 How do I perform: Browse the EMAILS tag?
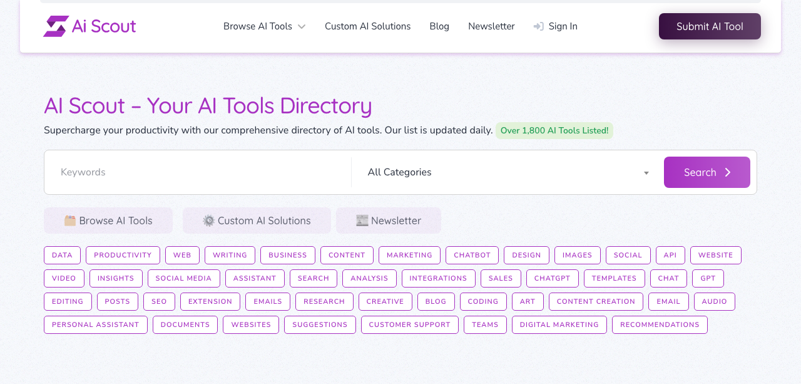(267, 301)
